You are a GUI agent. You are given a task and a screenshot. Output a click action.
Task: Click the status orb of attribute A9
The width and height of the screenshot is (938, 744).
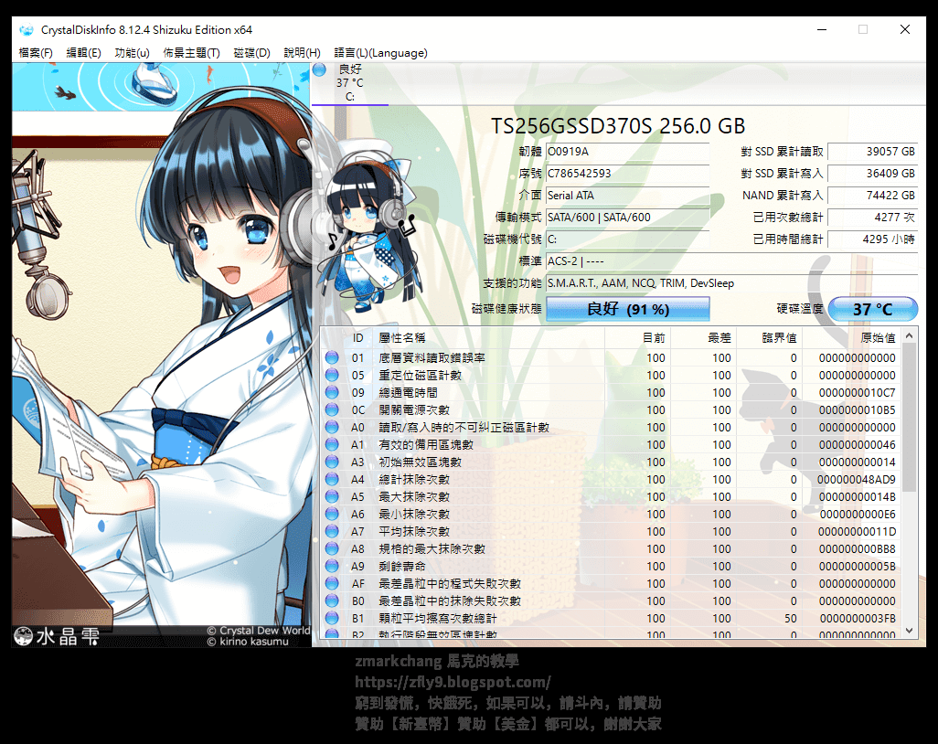tap(332, 566)
